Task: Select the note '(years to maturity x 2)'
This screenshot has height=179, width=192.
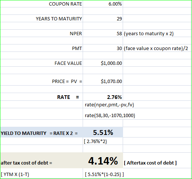Action: [149, 34]
